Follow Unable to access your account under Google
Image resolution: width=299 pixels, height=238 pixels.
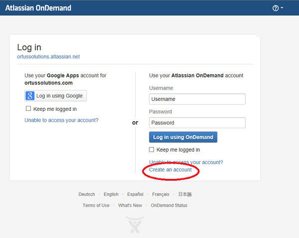click(x=61, y=120)
